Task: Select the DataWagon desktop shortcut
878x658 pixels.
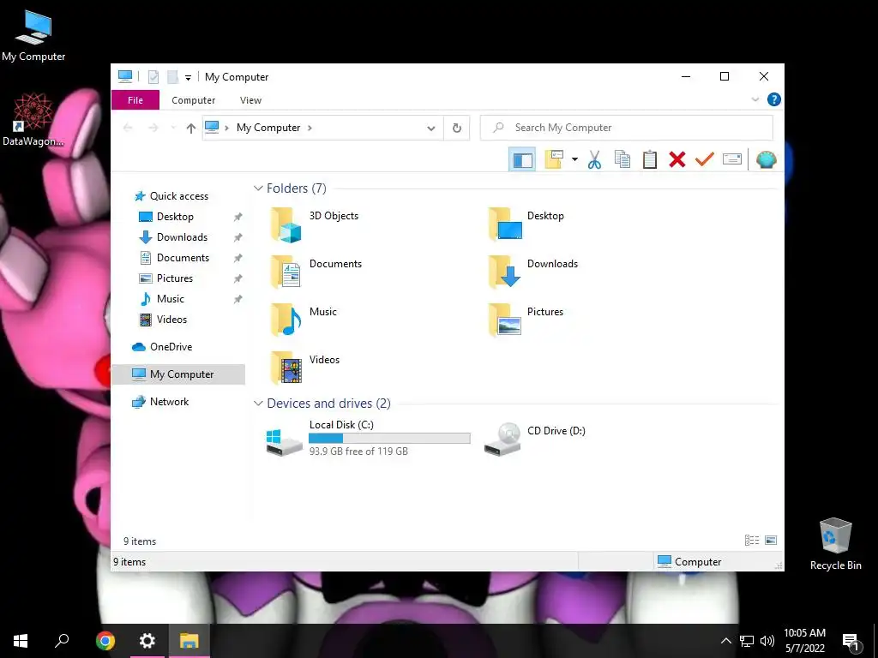Action: click(x=33, y=120)
